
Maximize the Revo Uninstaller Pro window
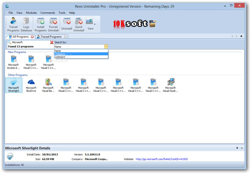(x=231, y=5)
